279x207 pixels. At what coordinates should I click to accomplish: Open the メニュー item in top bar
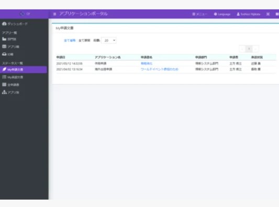[x=199, y=14]
